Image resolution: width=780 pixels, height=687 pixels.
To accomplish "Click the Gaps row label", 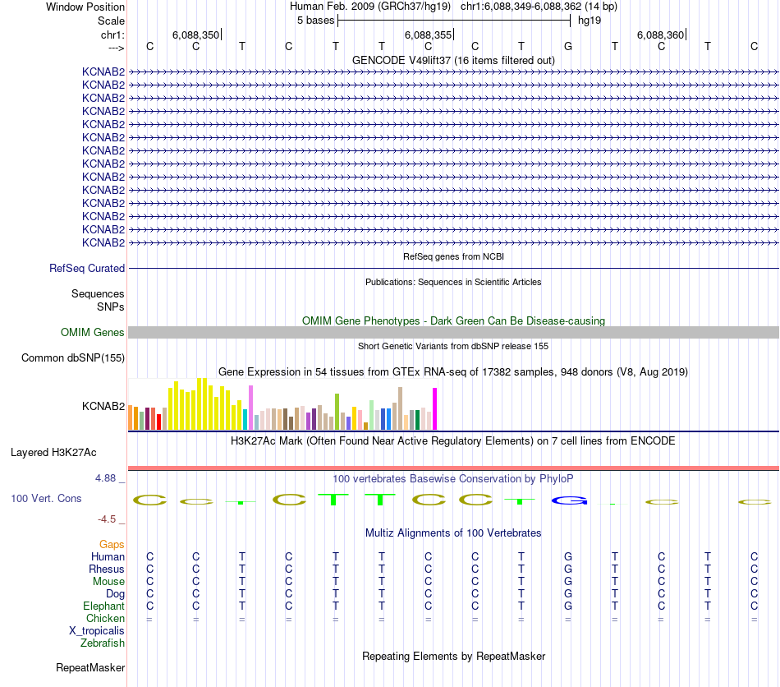I will [x=112, y=545].
